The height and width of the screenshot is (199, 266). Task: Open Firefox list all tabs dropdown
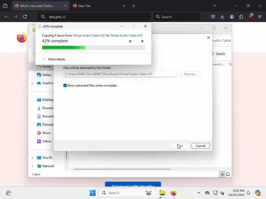coord(214,6)
